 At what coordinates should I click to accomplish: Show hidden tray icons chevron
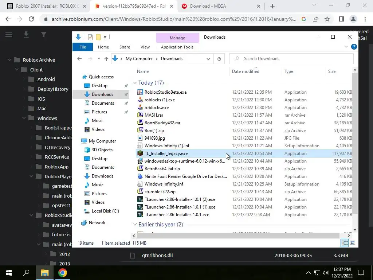click(308, 273)
